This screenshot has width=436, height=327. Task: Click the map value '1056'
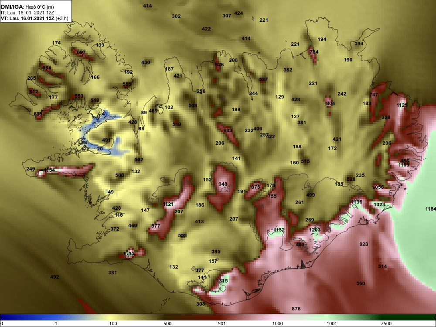(x=378, y=187)
